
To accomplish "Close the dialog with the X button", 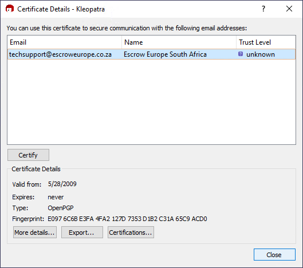I will (x=289, y=9).
